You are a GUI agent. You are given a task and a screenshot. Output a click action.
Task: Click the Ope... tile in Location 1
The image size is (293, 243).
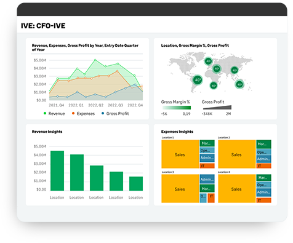tap(207, 150)
